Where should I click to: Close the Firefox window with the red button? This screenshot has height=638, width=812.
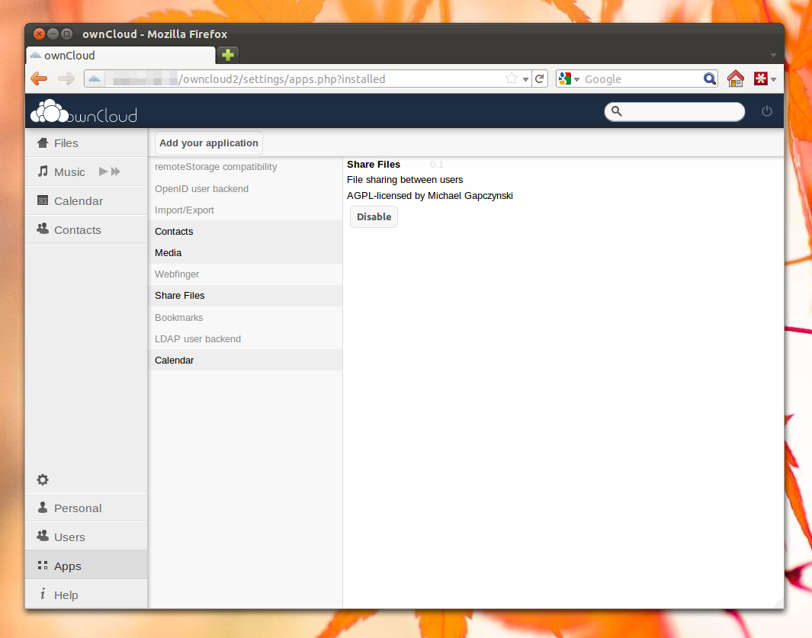40,34
